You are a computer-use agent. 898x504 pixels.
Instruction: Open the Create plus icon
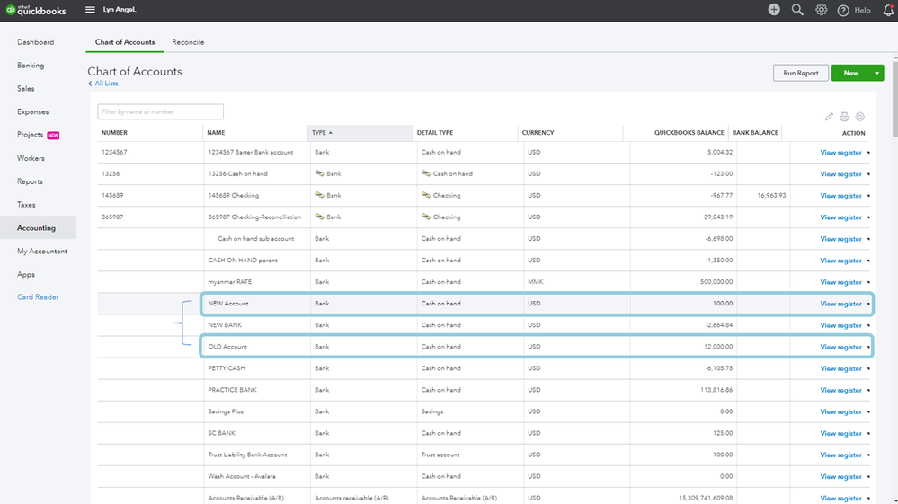coord(774,10)
